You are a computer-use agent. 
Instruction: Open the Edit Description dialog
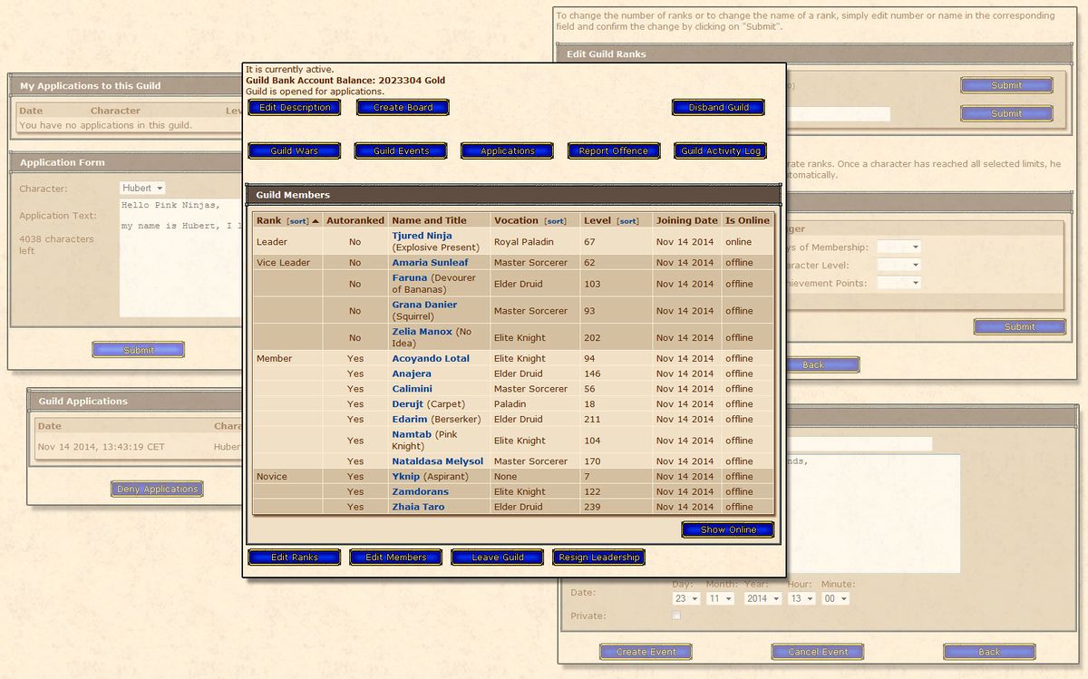click(x=294, y=107)
